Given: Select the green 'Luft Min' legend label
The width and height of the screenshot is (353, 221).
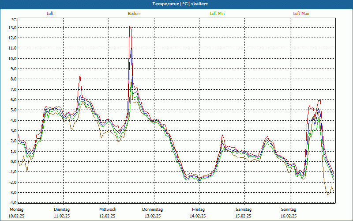Looking at the screenshot, I should [217, 14].
